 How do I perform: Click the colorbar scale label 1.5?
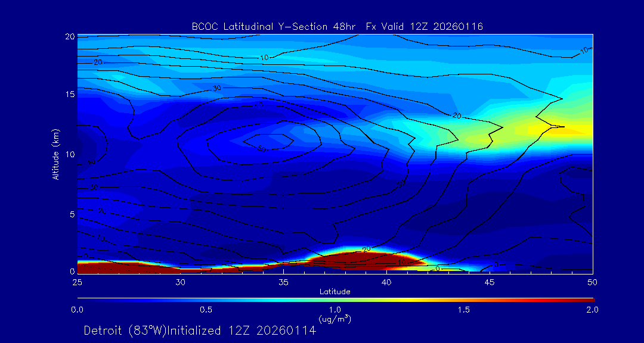(x=464, y=310)
